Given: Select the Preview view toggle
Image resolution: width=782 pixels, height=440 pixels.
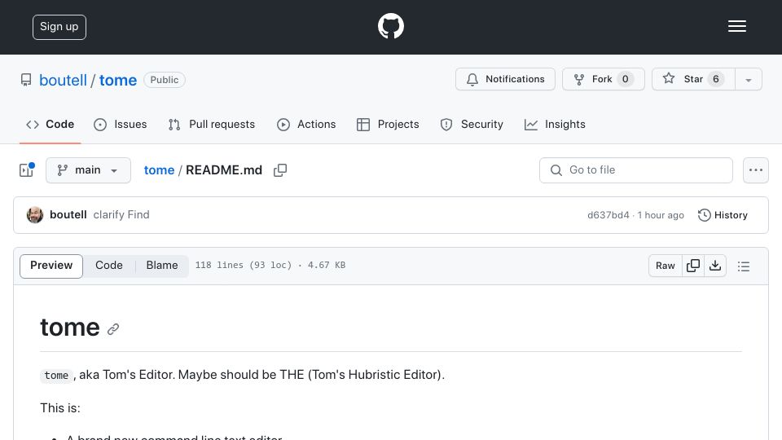Looking at the screenshot, I should pos(51,266).
